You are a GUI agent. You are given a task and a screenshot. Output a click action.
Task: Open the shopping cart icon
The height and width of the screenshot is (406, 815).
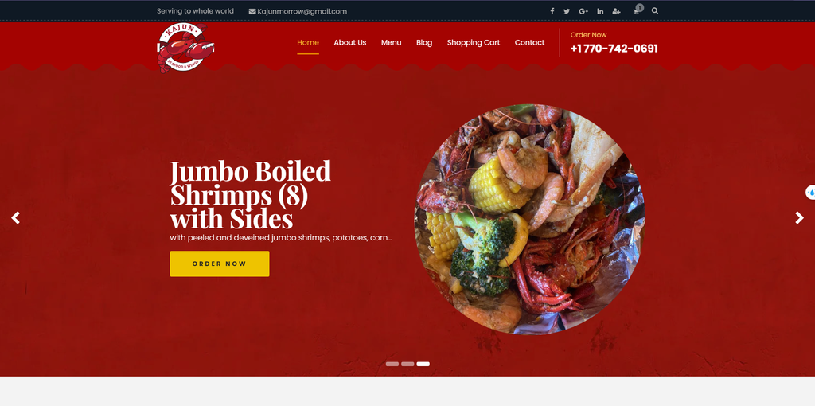637,10
